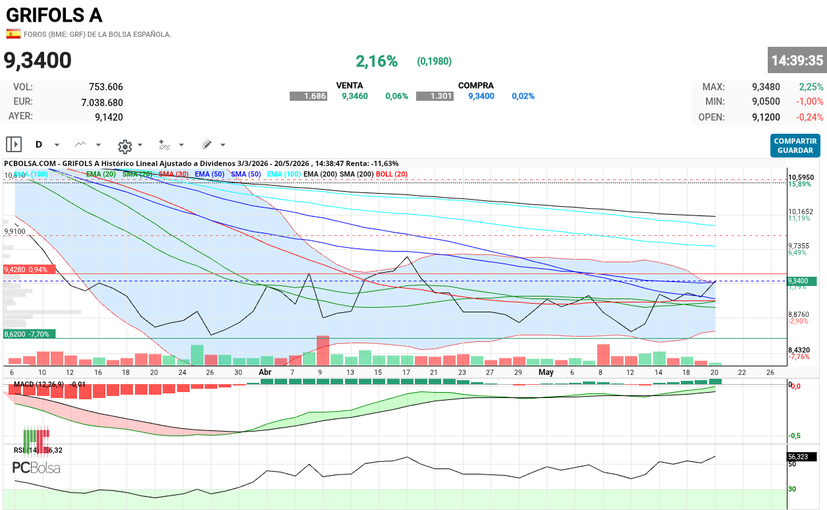The image size is (827, 510).
Task: Click the Spanish flag icon
Action: point(13,34)
